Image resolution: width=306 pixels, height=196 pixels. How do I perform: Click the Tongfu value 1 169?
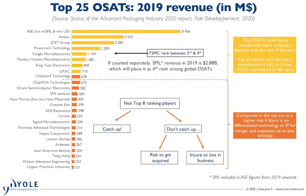coord(91,54)
